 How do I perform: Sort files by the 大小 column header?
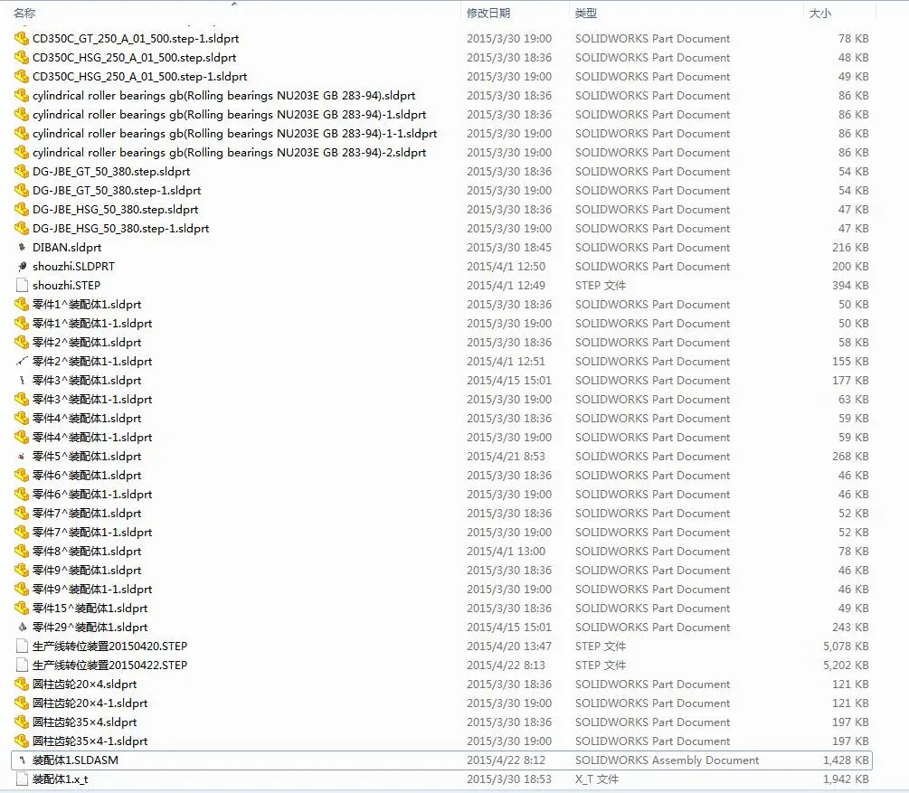click(x=819, y=13)
